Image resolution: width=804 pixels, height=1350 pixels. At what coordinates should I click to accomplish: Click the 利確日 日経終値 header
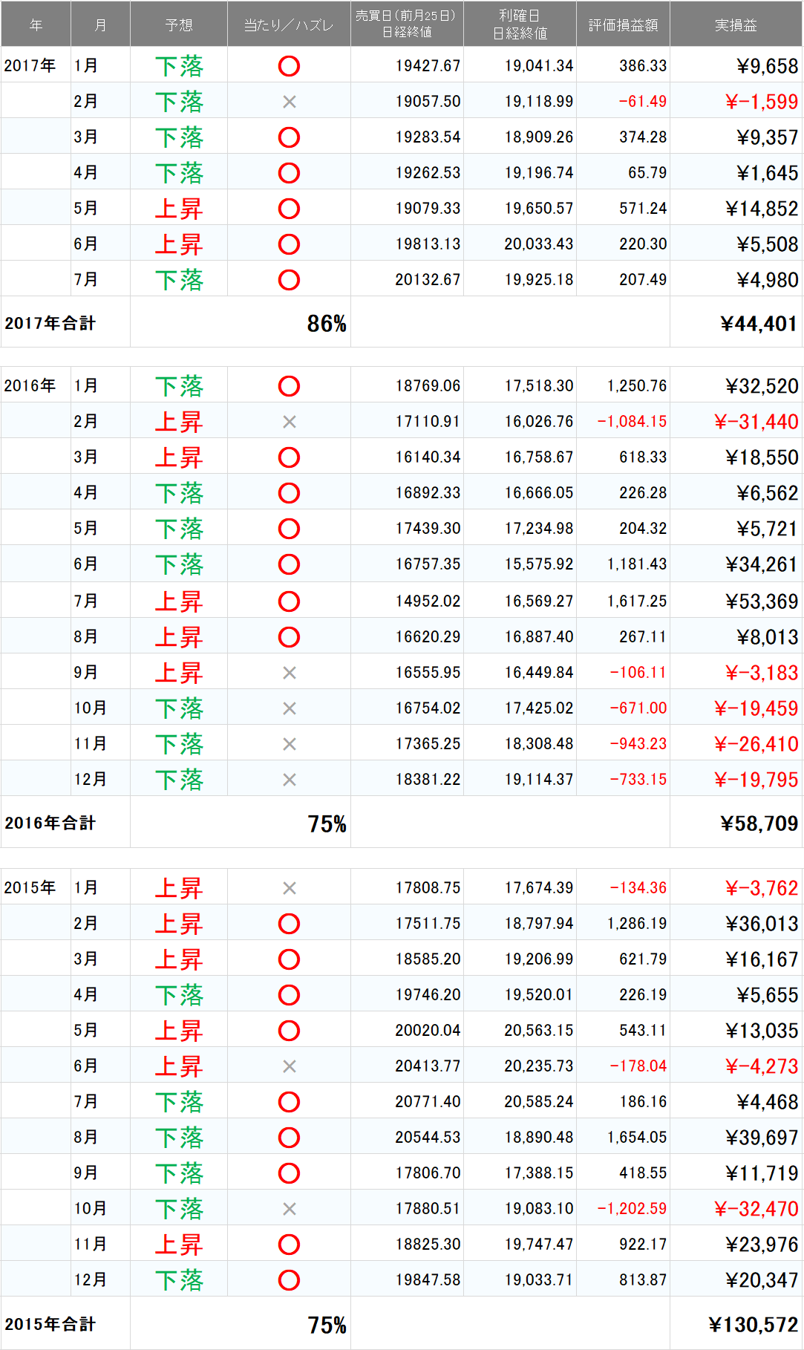click(x=520, y=25)
